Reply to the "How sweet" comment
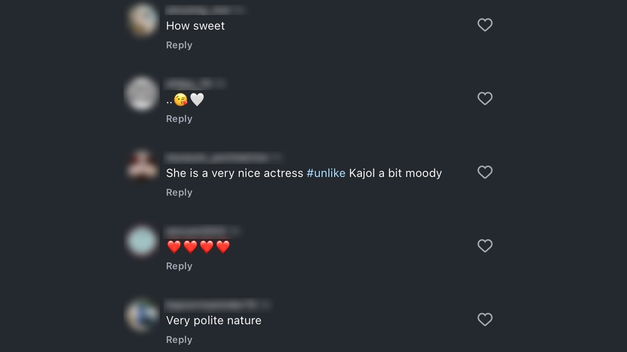627x352 pixels. pos(179,45)
